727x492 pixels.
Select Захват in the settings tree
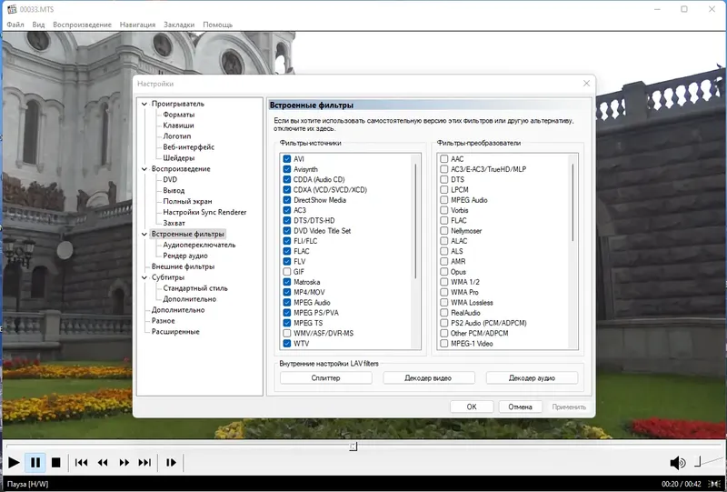[x=174, y=223]
